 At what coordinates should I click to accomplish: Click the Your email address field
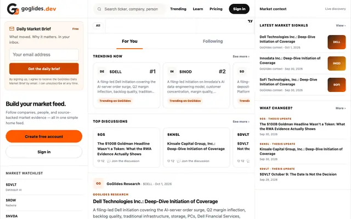(x=44, y=55)
